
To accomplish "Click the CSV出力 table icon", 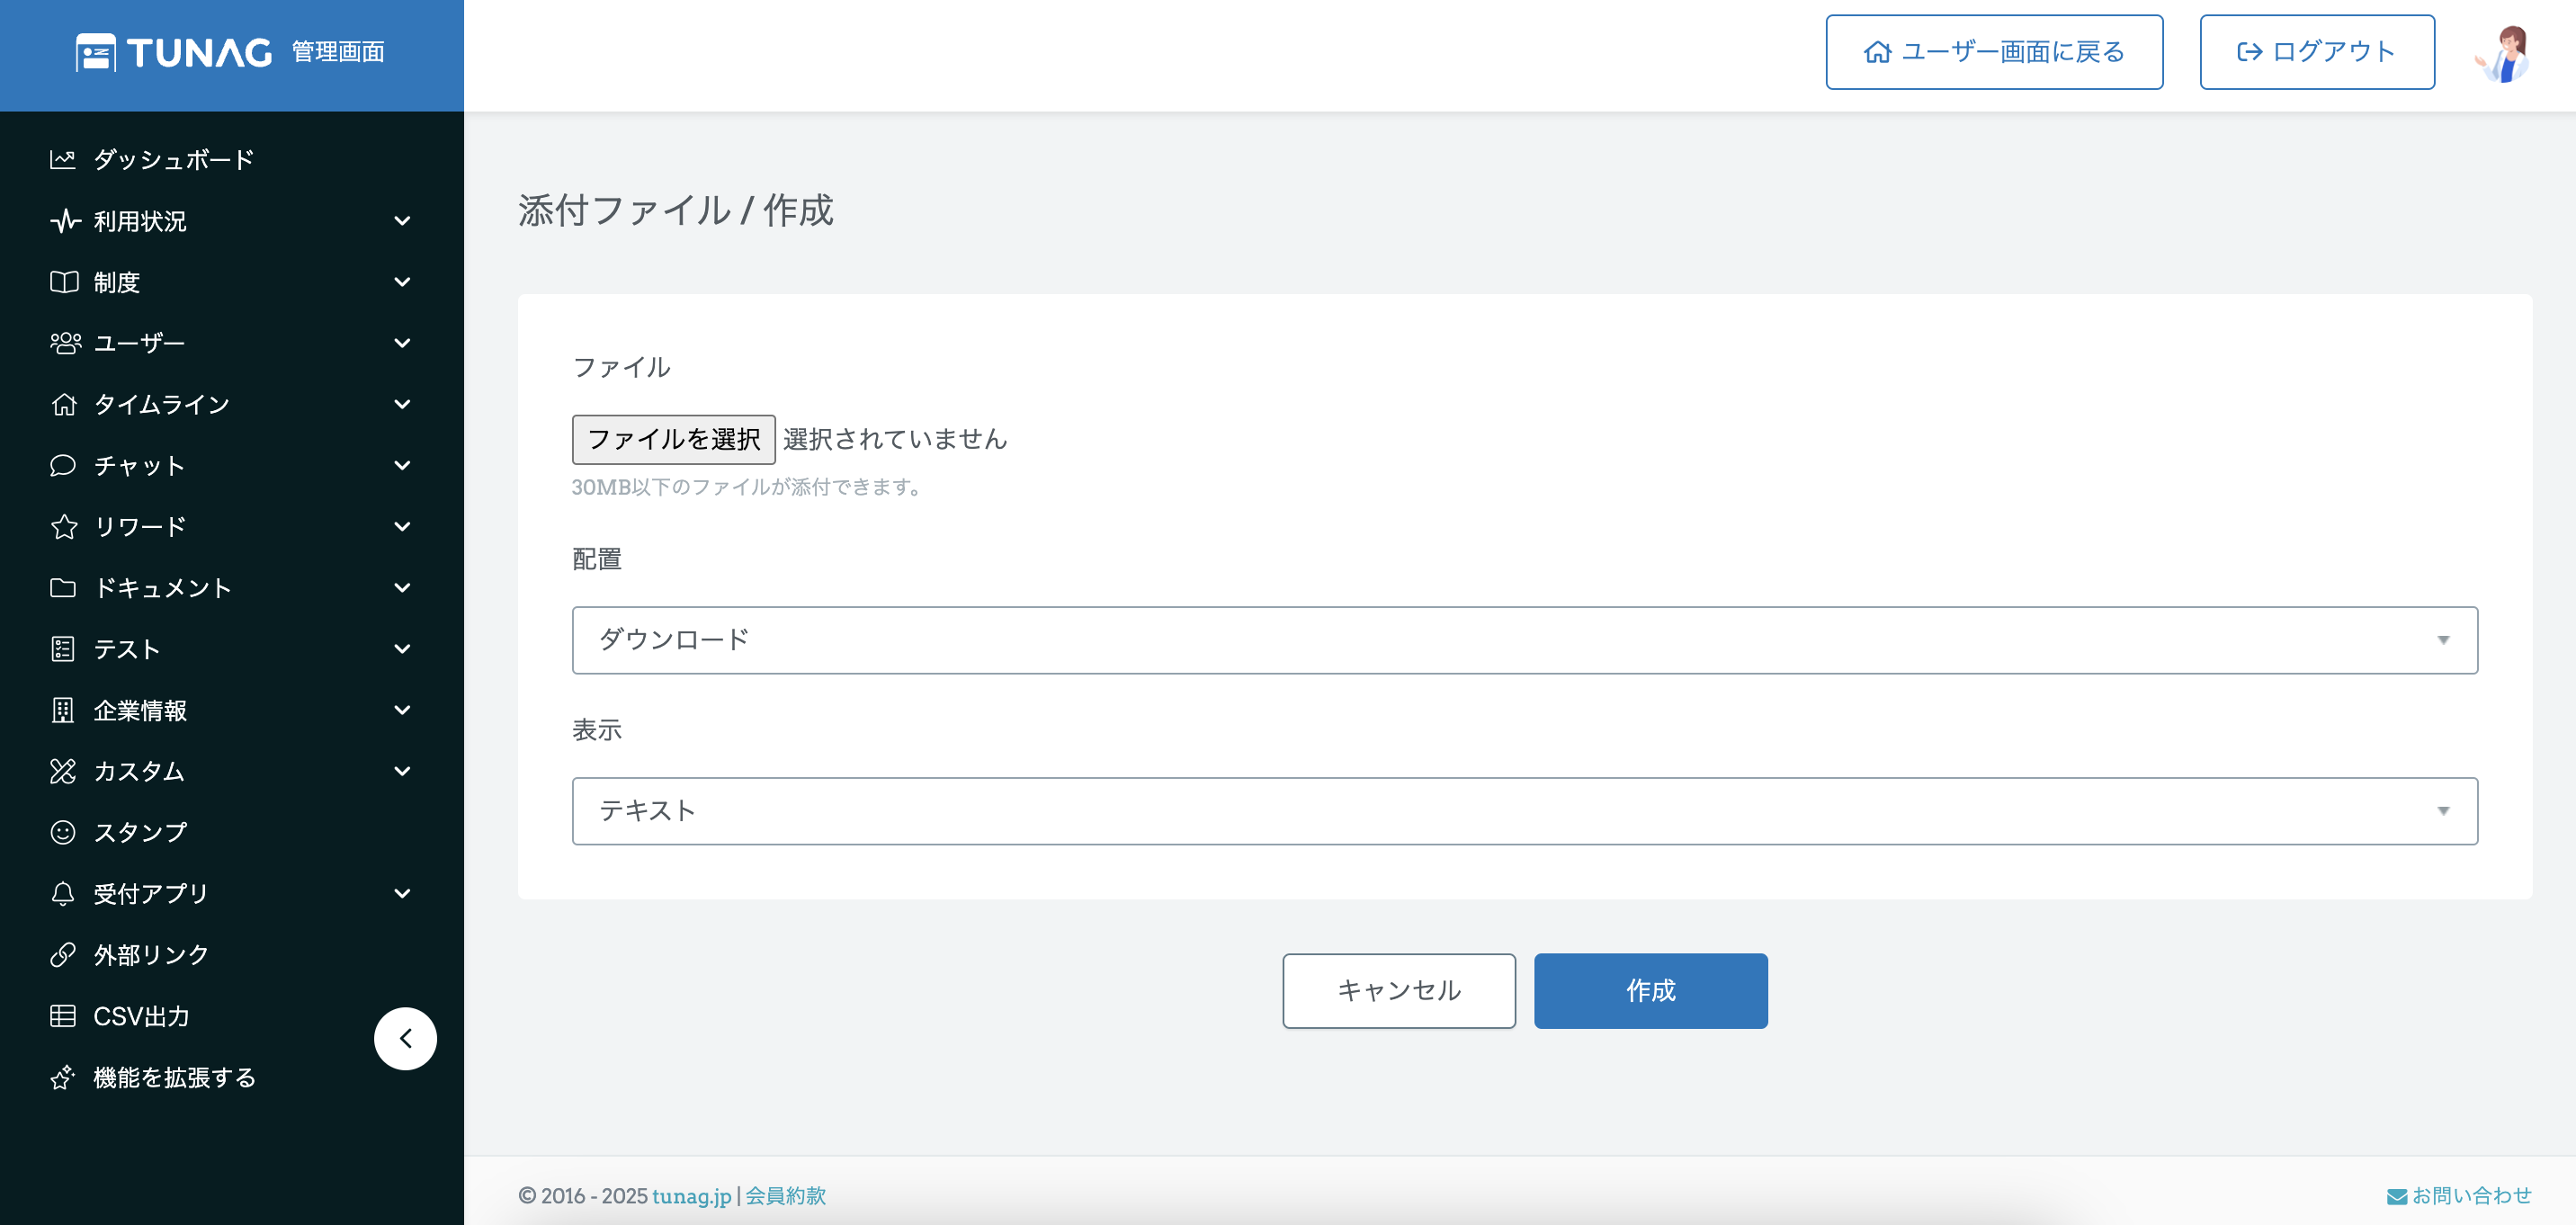I will point(63,1016).
